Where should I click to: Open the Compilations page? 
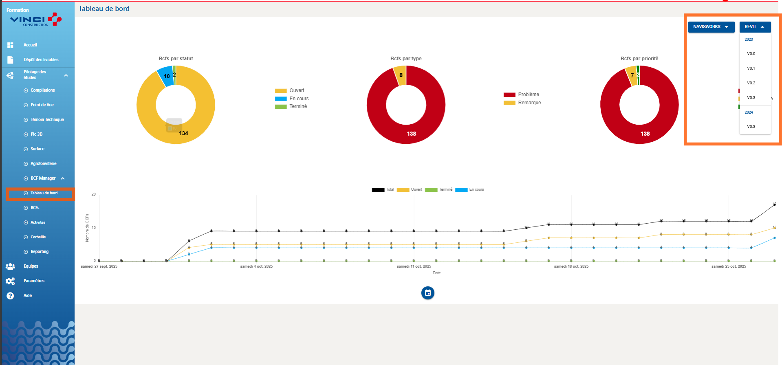tap(42, 90)
